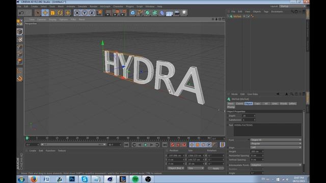Image resolution: width=326 pixels, height=183 pixels.
Task: Toggle Enable Snap magnet icon
Action: (19, 78)
